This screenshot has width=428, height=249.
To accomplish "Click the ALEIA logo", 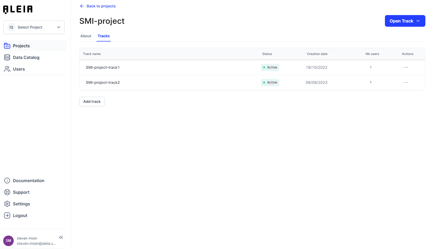I will click(x=18, y=10).
